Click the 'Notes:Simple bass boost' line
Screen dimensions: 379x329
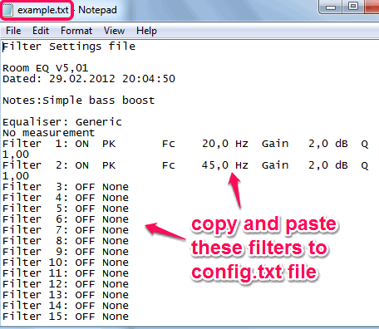[x=79, y=101]
